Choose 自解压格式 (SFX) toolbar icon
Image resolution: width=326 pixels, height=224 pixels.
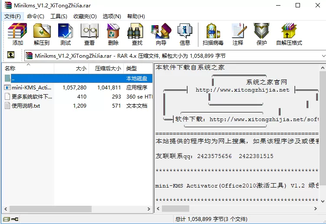click(x=289, y=34)
